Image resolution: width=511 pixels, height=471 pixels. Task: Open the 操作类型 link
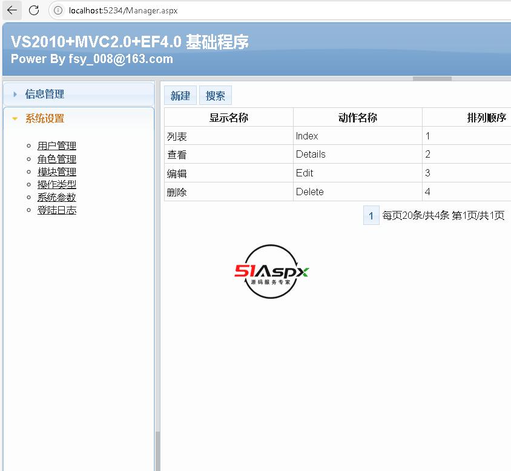pyautogui.click(x=57, y=184)
